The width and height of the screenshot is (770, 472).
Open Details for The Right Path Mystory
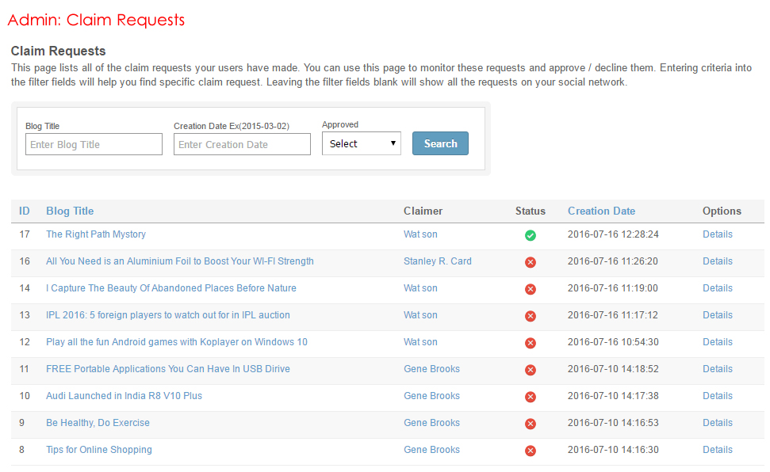tap(717, 234)
